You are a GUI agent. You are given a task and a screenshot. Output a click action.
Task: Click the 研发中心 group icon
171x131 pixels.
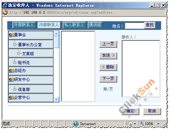point(12,80)
